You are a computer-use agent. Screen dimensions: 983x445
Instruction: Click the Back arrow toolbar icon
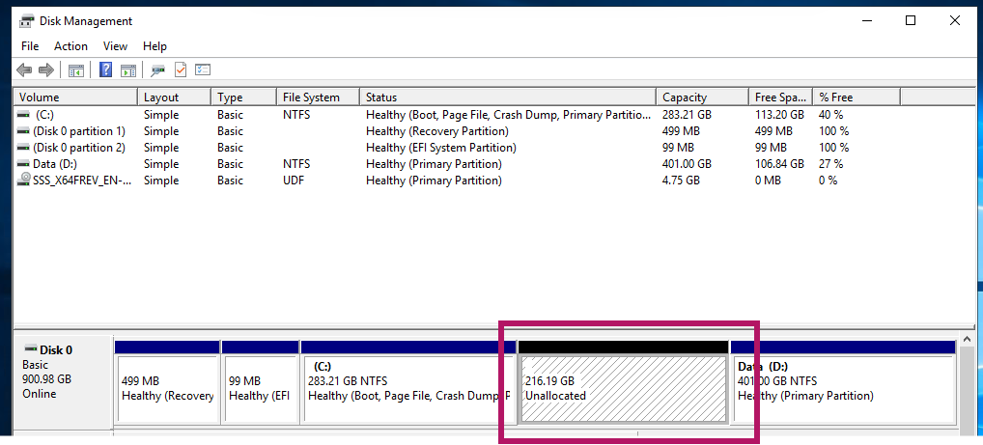pyautogui.click(x=24, y=70)
